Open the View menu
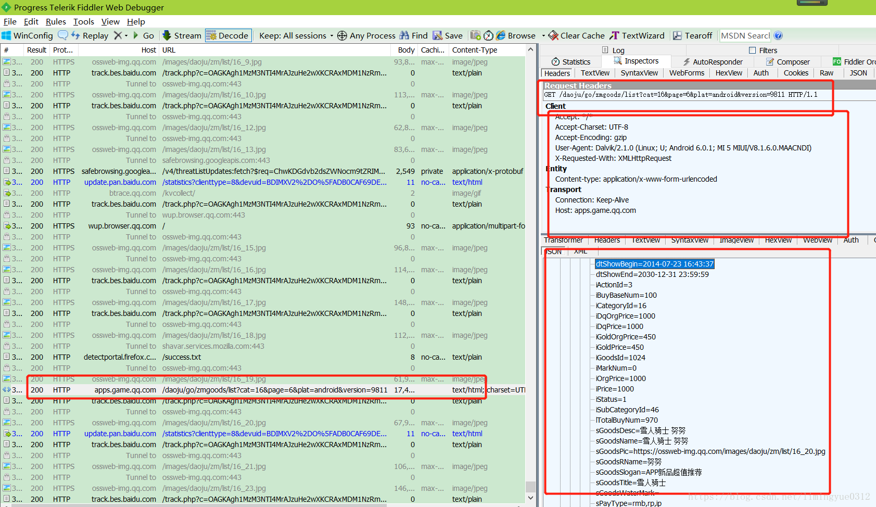876x507 pixels. pyautogui.click(x=110, y=21)
